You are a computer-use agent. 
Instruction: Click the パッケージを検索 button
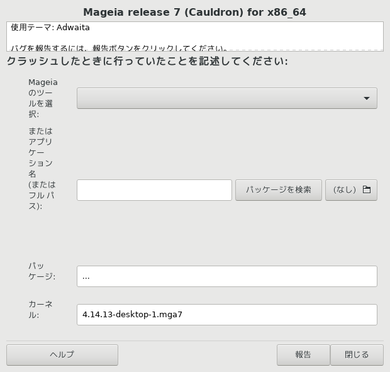(279, 190)
